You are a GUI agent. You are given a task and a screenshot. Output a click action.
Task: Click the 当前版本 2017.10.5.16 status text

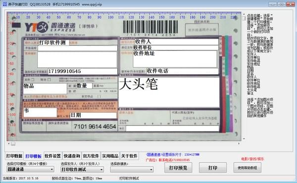[x=21, y=178]
